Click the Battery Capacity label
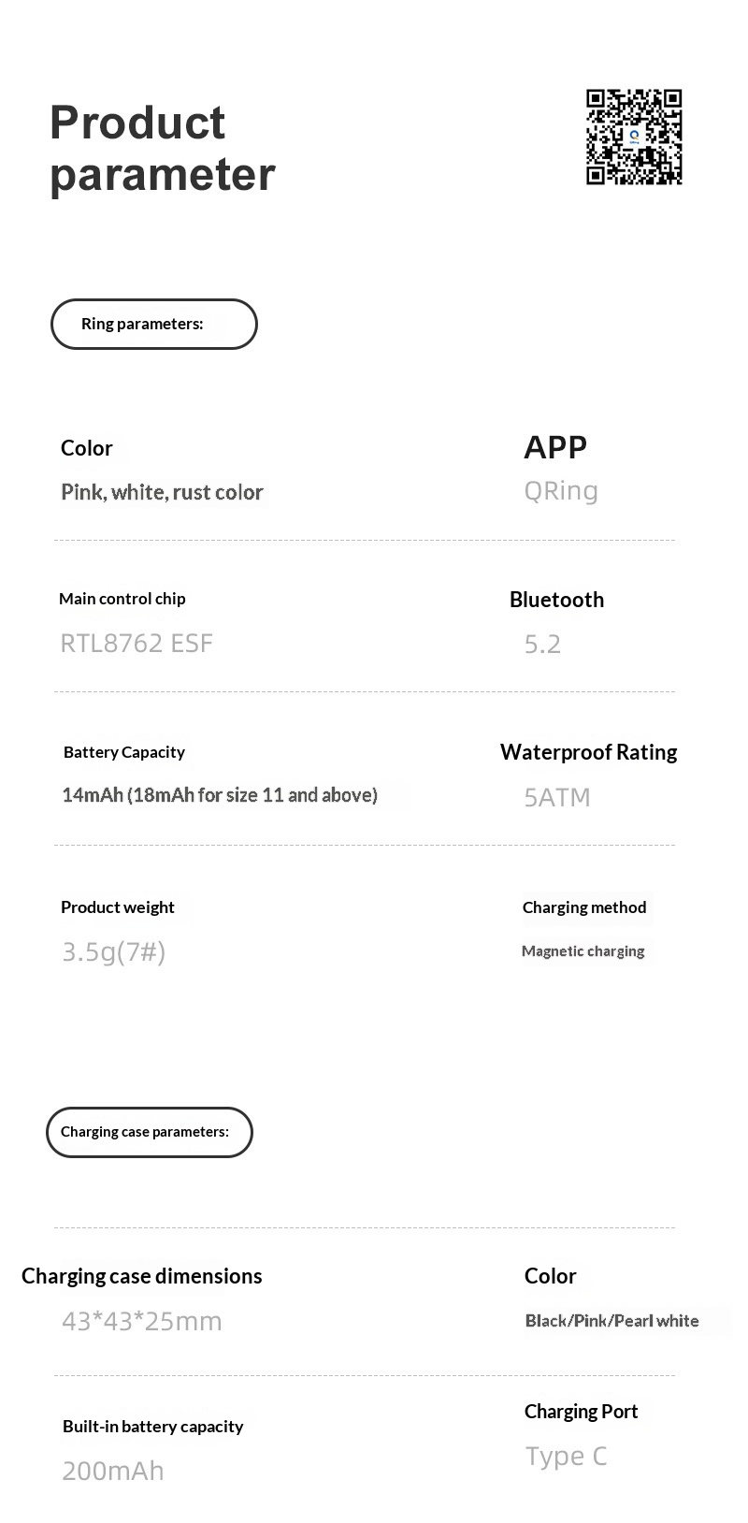This screenshot has height=1523, width=748. click(124, 752)
